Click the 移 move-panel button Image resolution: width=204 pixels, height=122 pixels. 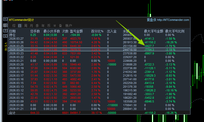(x=5, y=25)
